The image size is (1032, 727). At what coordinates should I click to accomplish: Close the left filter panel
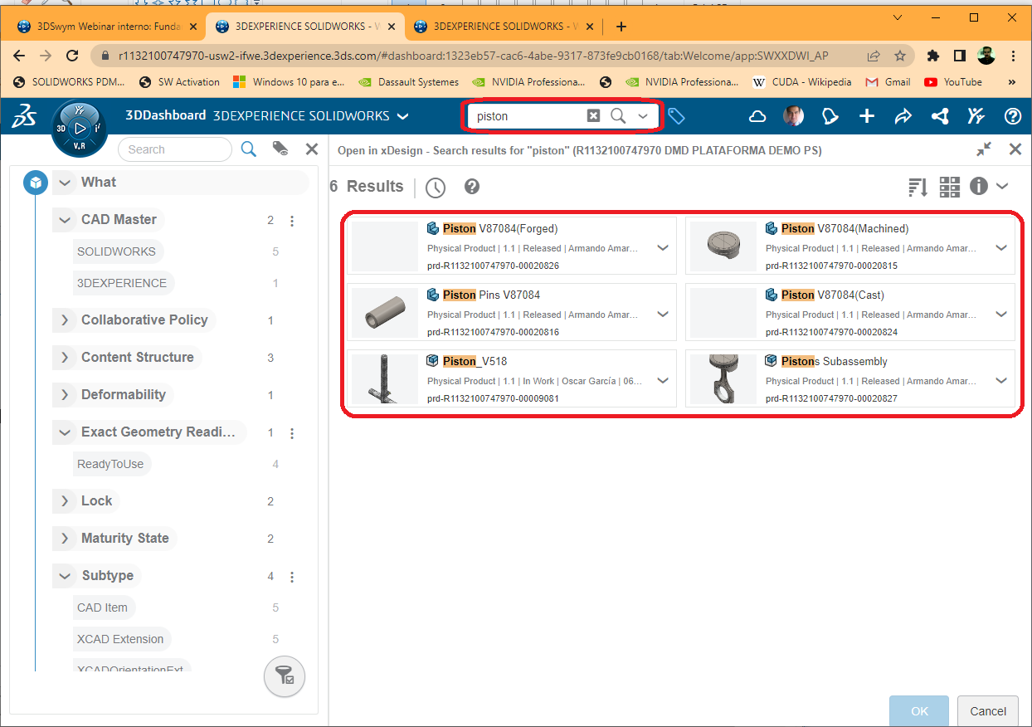(312, 149)
